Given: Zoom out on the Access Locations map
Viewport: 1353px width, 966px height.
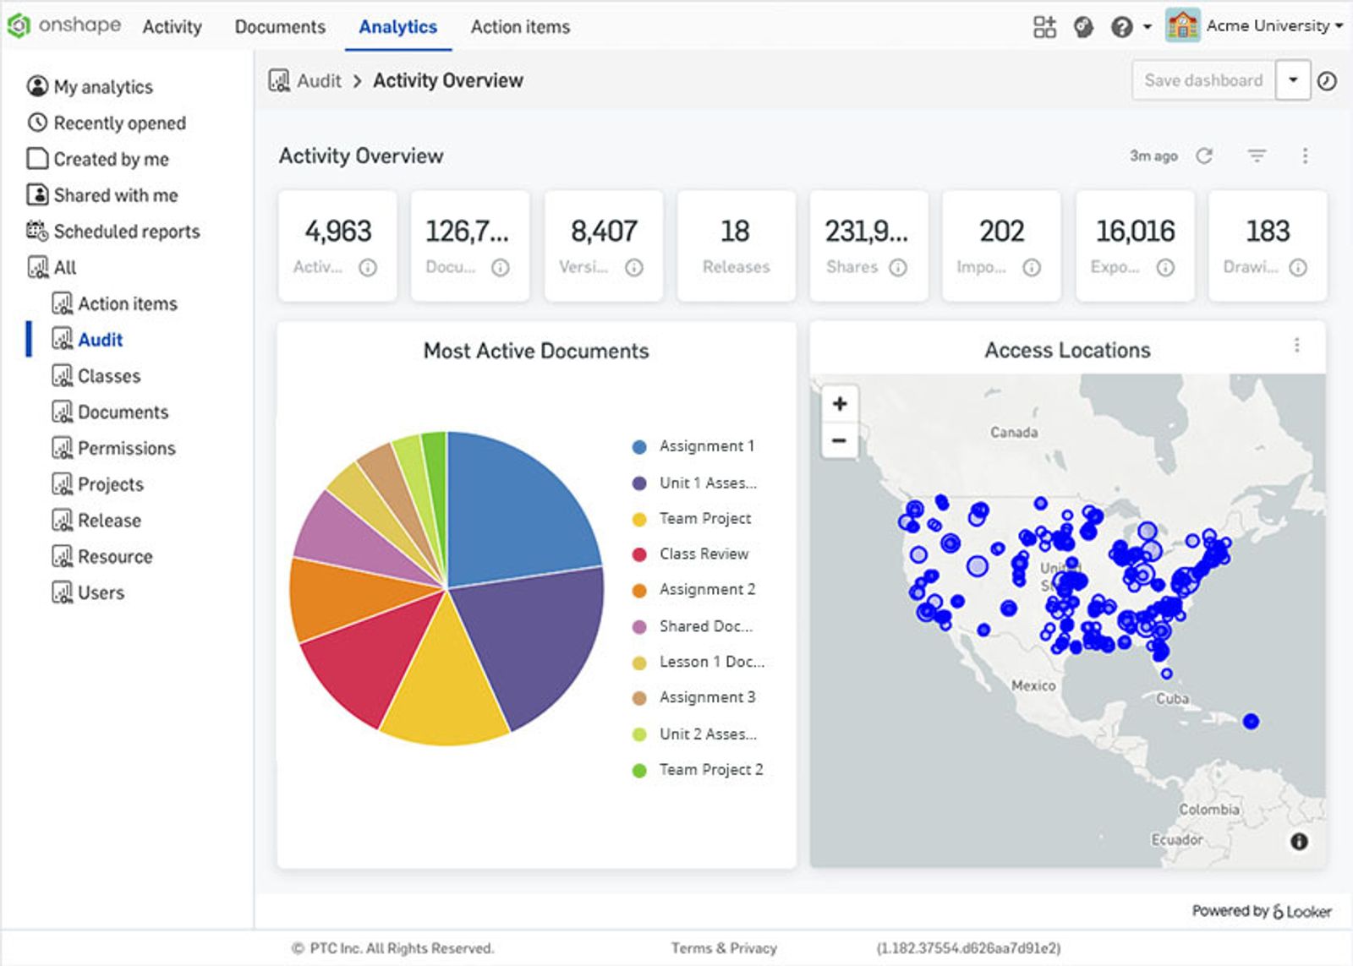Looking at the screenshot, I should [839, 440].
